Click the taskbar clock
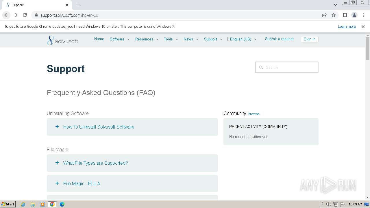370x208 pixels. tap(355, 204)
